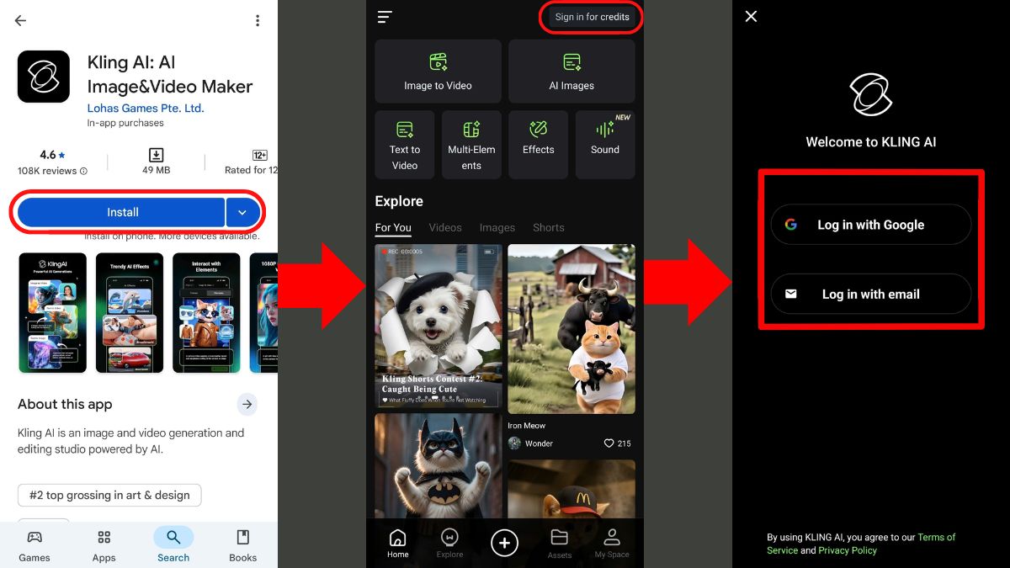This screenshot has height=568, width=1010.
Task: Open the Text to Video tool
Action: pyautogui.click(x=405, y=145)
